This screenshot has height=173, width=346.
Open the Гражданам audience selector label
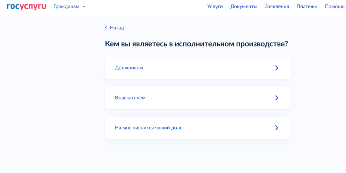tap(66, 7)
